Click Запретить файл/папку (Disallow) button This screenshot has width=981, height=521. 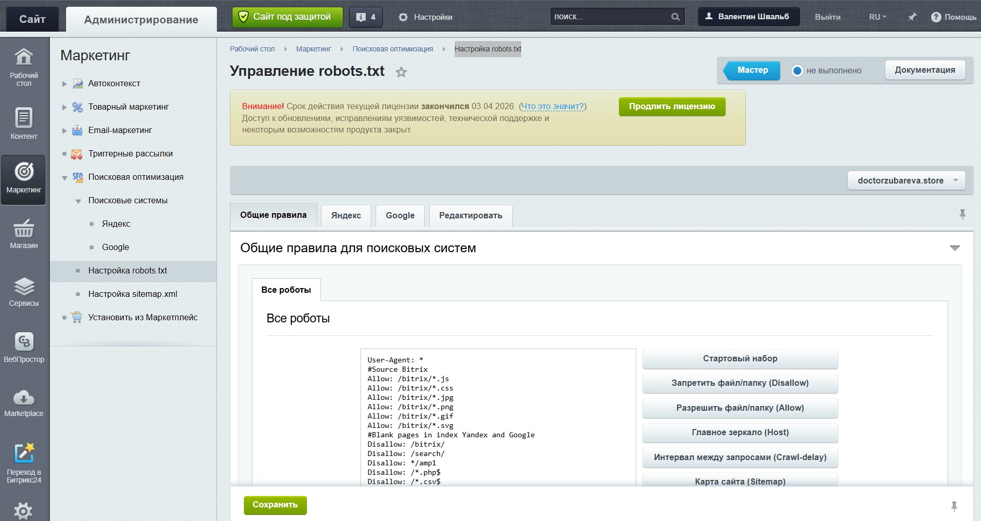pyautogui.click(x=740, y=383)
